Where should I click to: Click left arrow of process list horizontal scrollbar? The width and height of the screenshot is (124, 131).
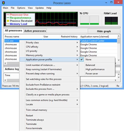(5, 63)
